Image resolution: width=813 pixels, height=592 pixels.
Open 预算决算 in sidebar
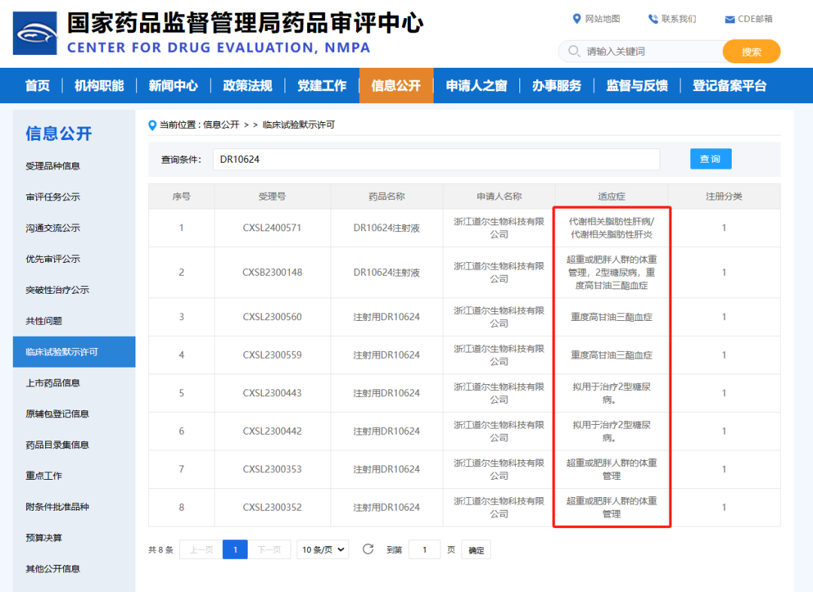pos(44,538)
